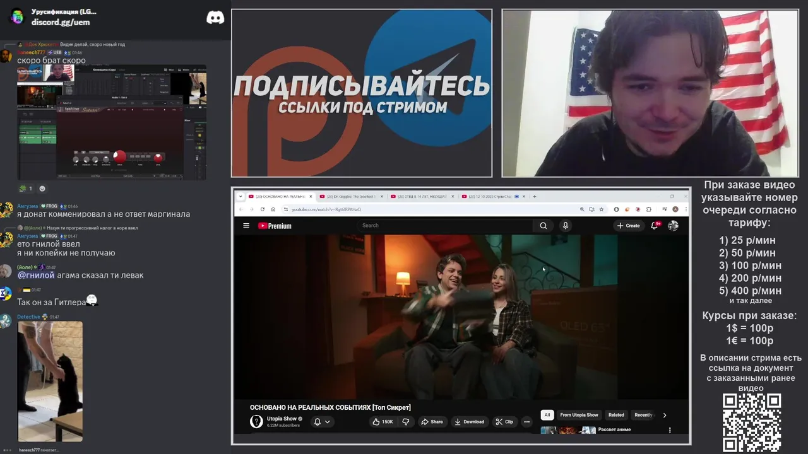This screenshot has height=454, width=808.
Task: Open YouTube notifications bell in header
Action: click(x=655, y=226)
